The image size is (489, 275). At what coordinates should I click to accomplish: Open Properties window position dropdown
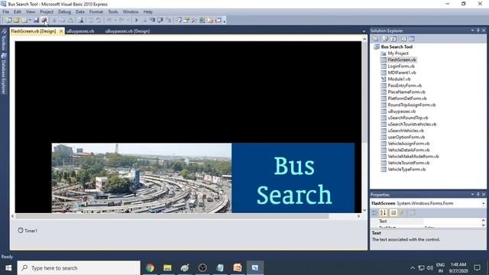tap(472, 195)
